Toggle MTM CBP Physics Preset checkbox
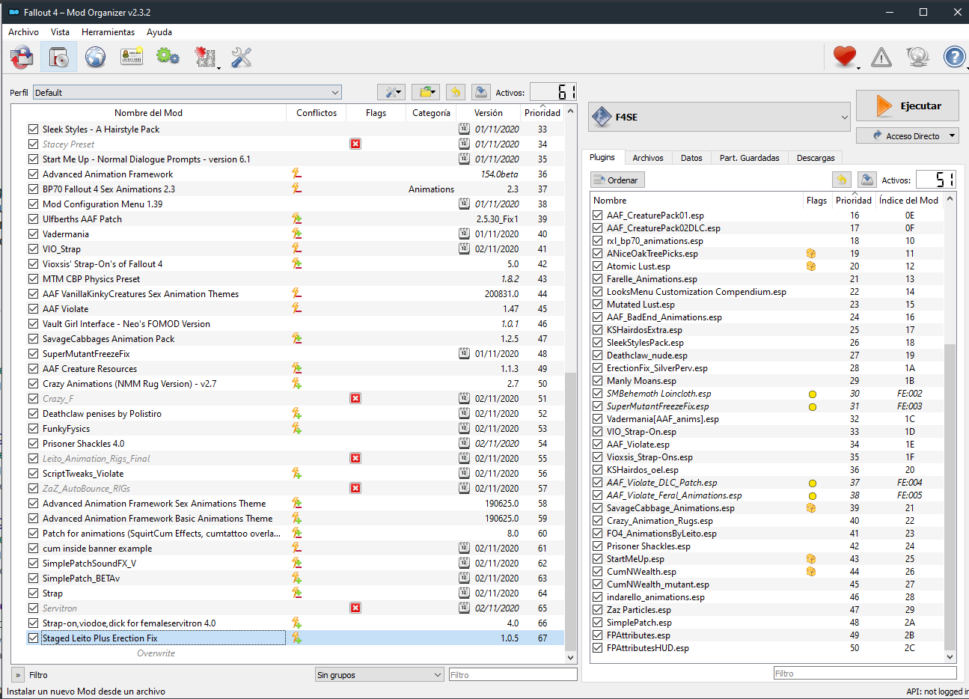The height and width of the screenshot is (699, 969). tap(33, 278)
